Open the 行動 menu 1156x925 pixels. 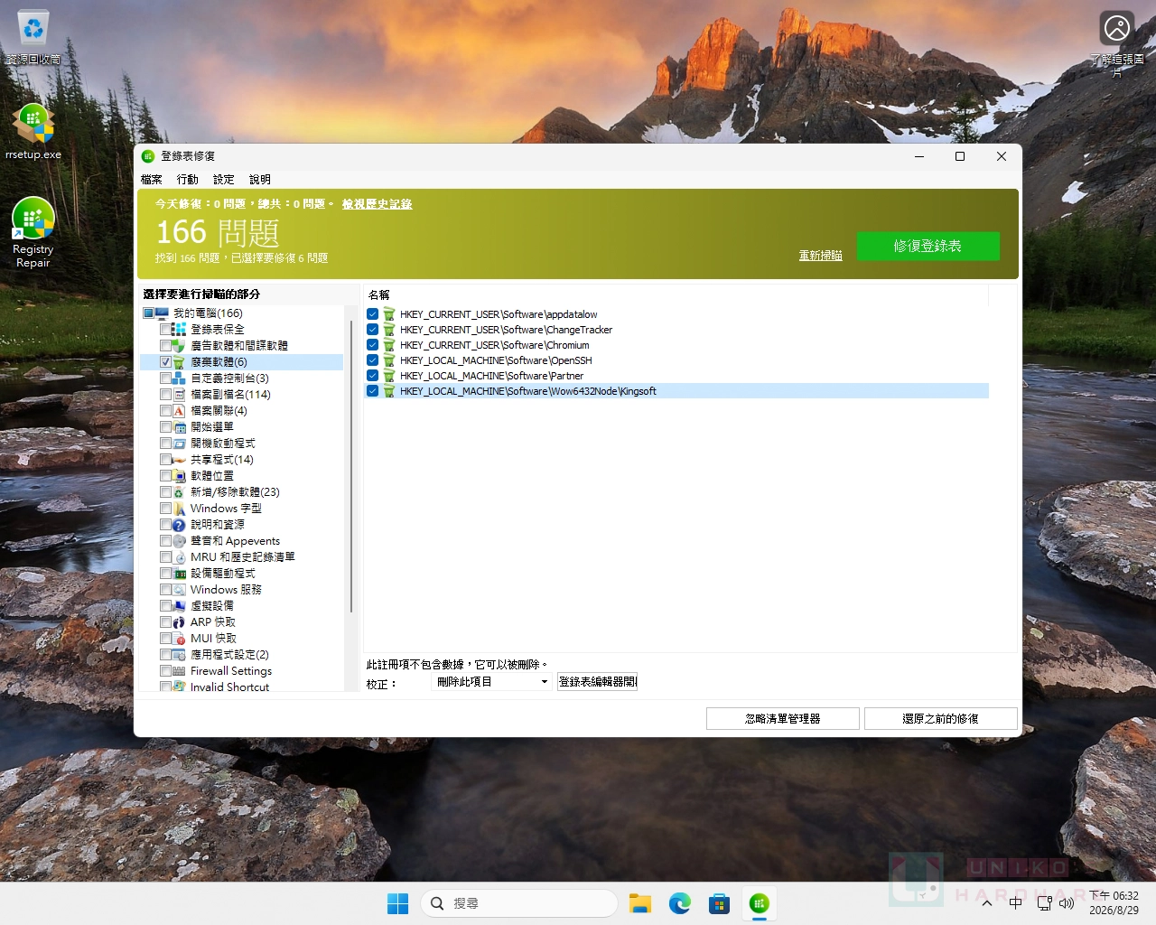188,179
